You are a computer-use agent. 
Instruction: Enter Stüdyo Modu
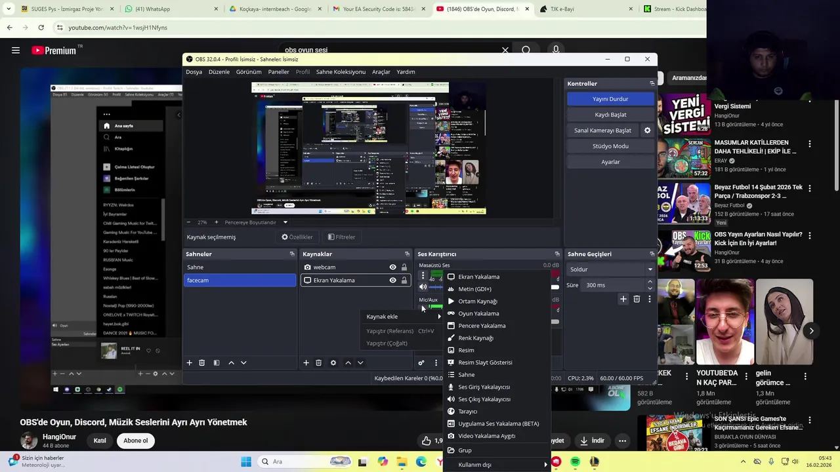pyautogui.click(x=610, y=146)
